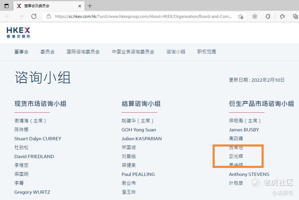The image size is (299, 200).
Task: Select Anthony STEVENS name
Action: pyautogui.click(x=249, y=174)
